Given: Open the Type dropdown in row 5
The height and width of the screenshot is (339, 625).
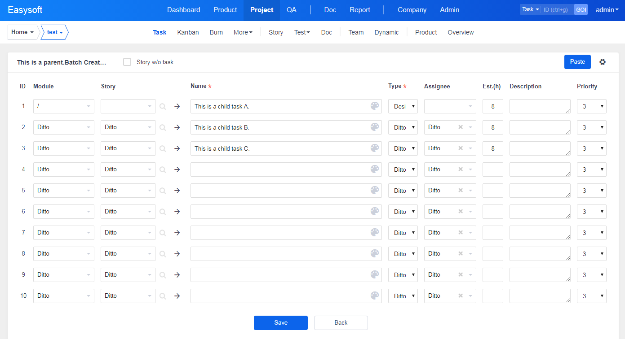Looking at the screenshot, I should point(403,191).
